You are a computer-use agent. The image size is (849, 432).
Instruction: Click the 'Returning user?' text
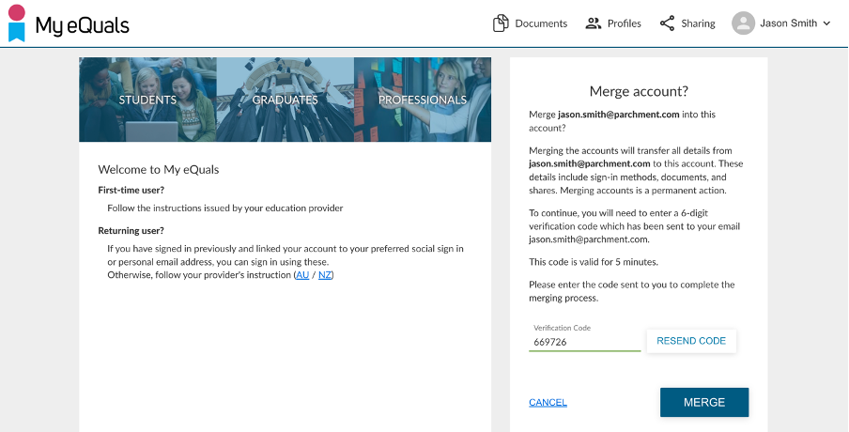(131, 231)
